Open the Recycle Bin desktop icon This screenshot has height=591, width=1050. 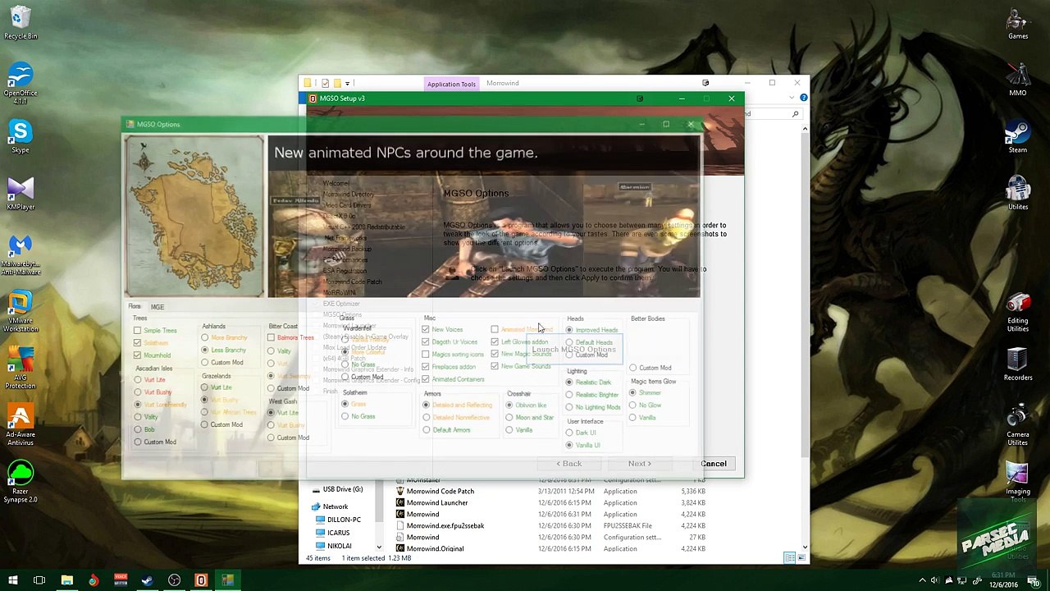tap(21, 23)
